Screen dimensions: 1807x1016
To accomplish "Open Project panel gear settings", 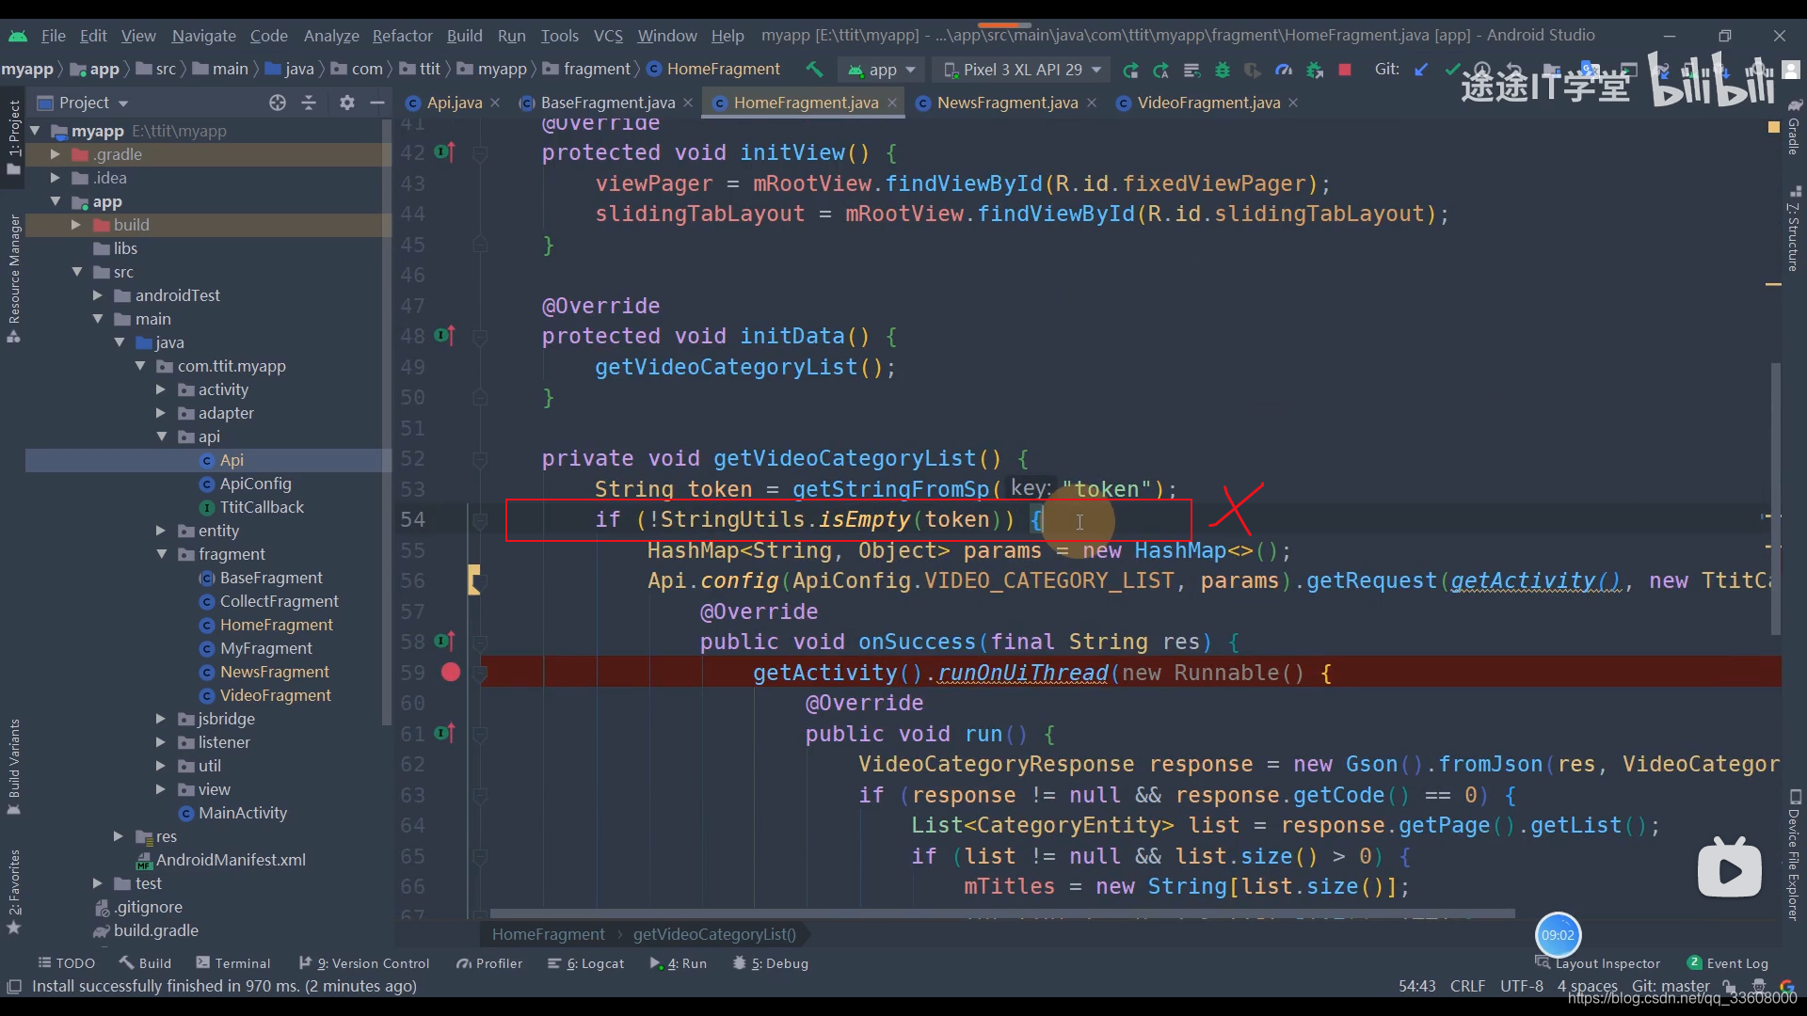I will click(347, 103).
